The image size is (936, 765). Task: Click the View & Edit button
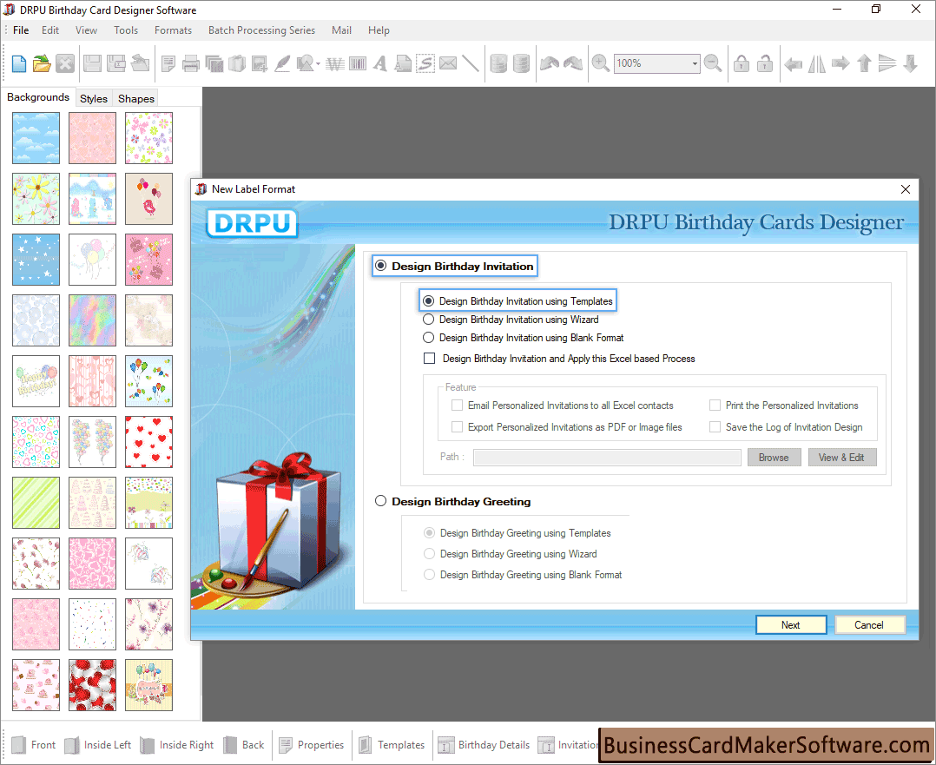(x=841, y=458)
